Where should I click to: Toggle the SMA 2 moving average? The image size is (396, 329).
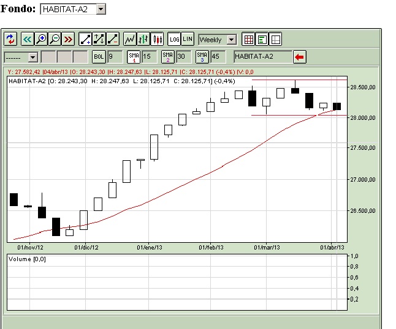click(168, 57)
